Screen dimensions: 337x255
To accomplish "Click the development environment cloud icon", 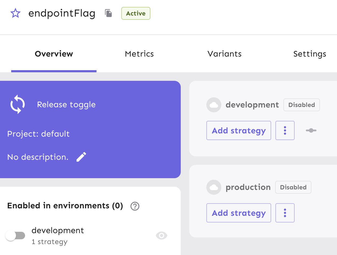I will click(x=214, y=105).
